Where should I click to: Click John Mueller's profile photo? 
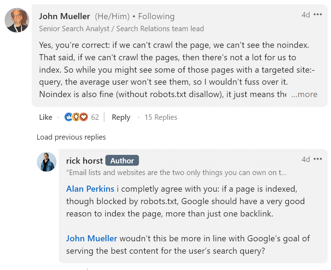tap(17, 20)
